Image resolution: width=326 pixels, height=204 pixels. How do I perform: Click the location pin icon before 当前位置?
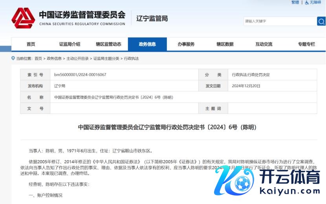[x=13, y=59]
